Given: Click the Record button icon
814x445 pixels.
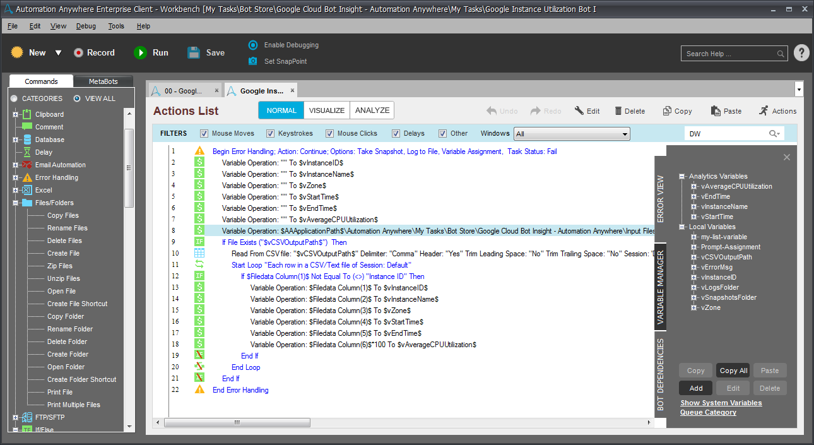Looking at the screenshot, I should tap(78, 53).
